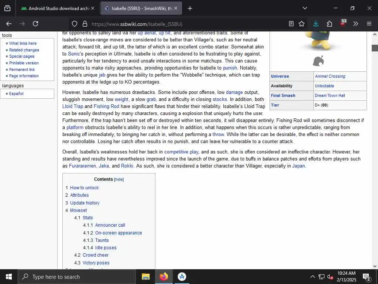Viewport: 378px width, 284px height.
Task: Show more tools overflow chevrons
Action: click(x=355, y=24)
